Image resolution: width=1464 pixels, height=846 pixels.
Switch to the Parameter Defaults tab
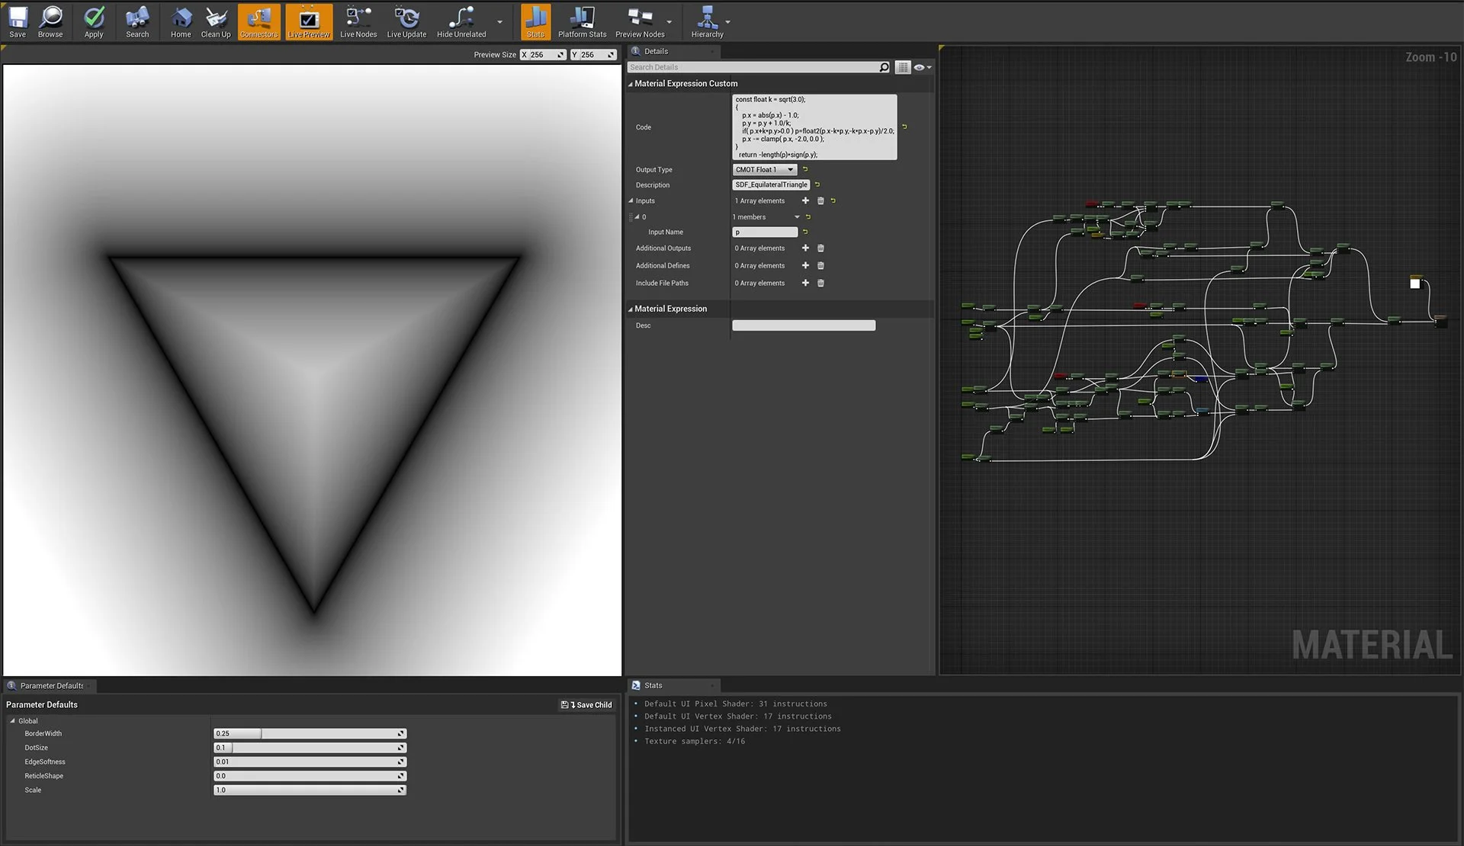[50, 686]
